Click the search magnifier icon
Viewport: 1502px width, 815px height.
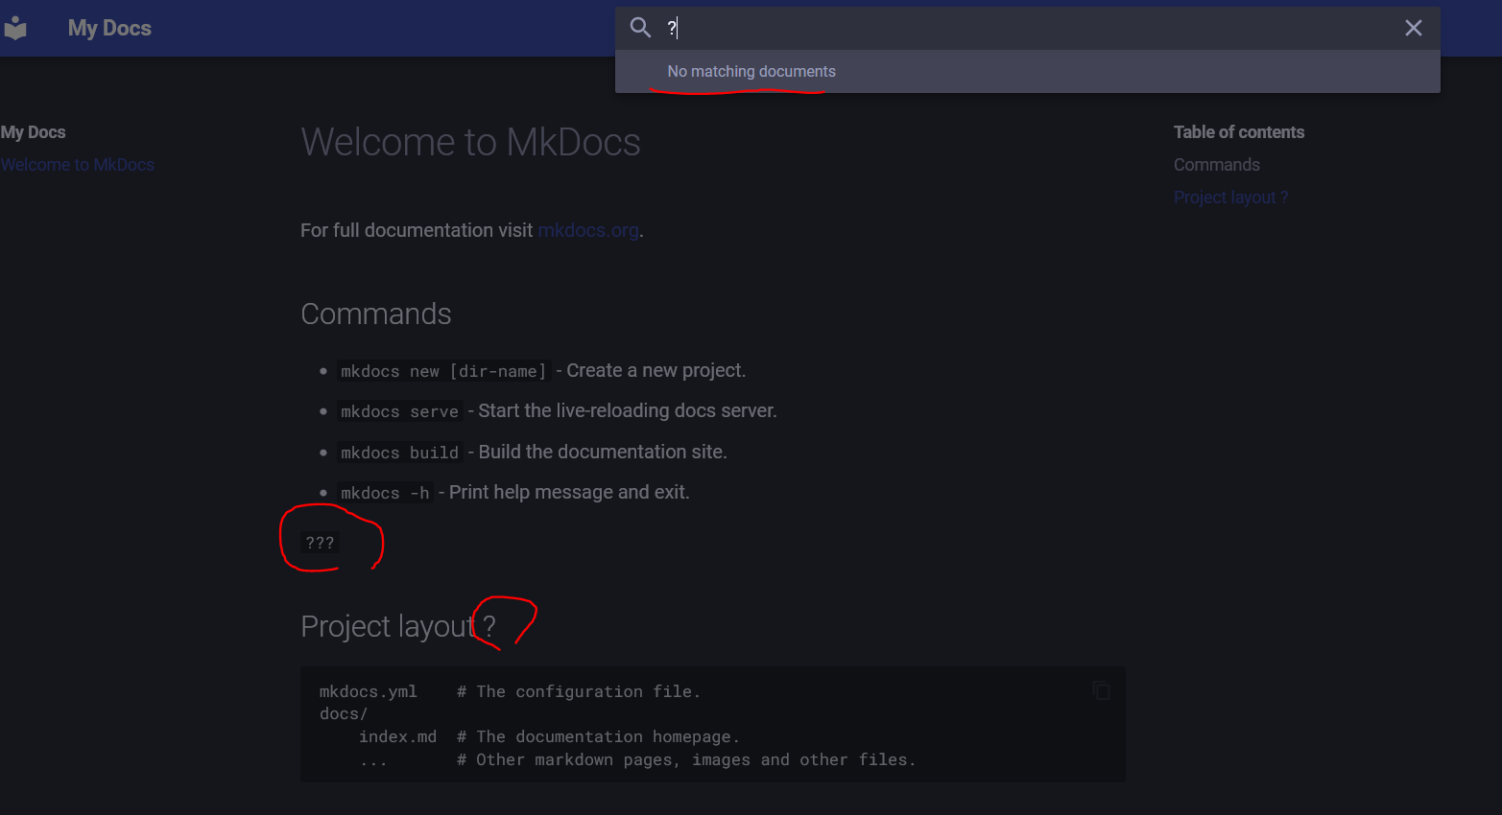point(640,28)
